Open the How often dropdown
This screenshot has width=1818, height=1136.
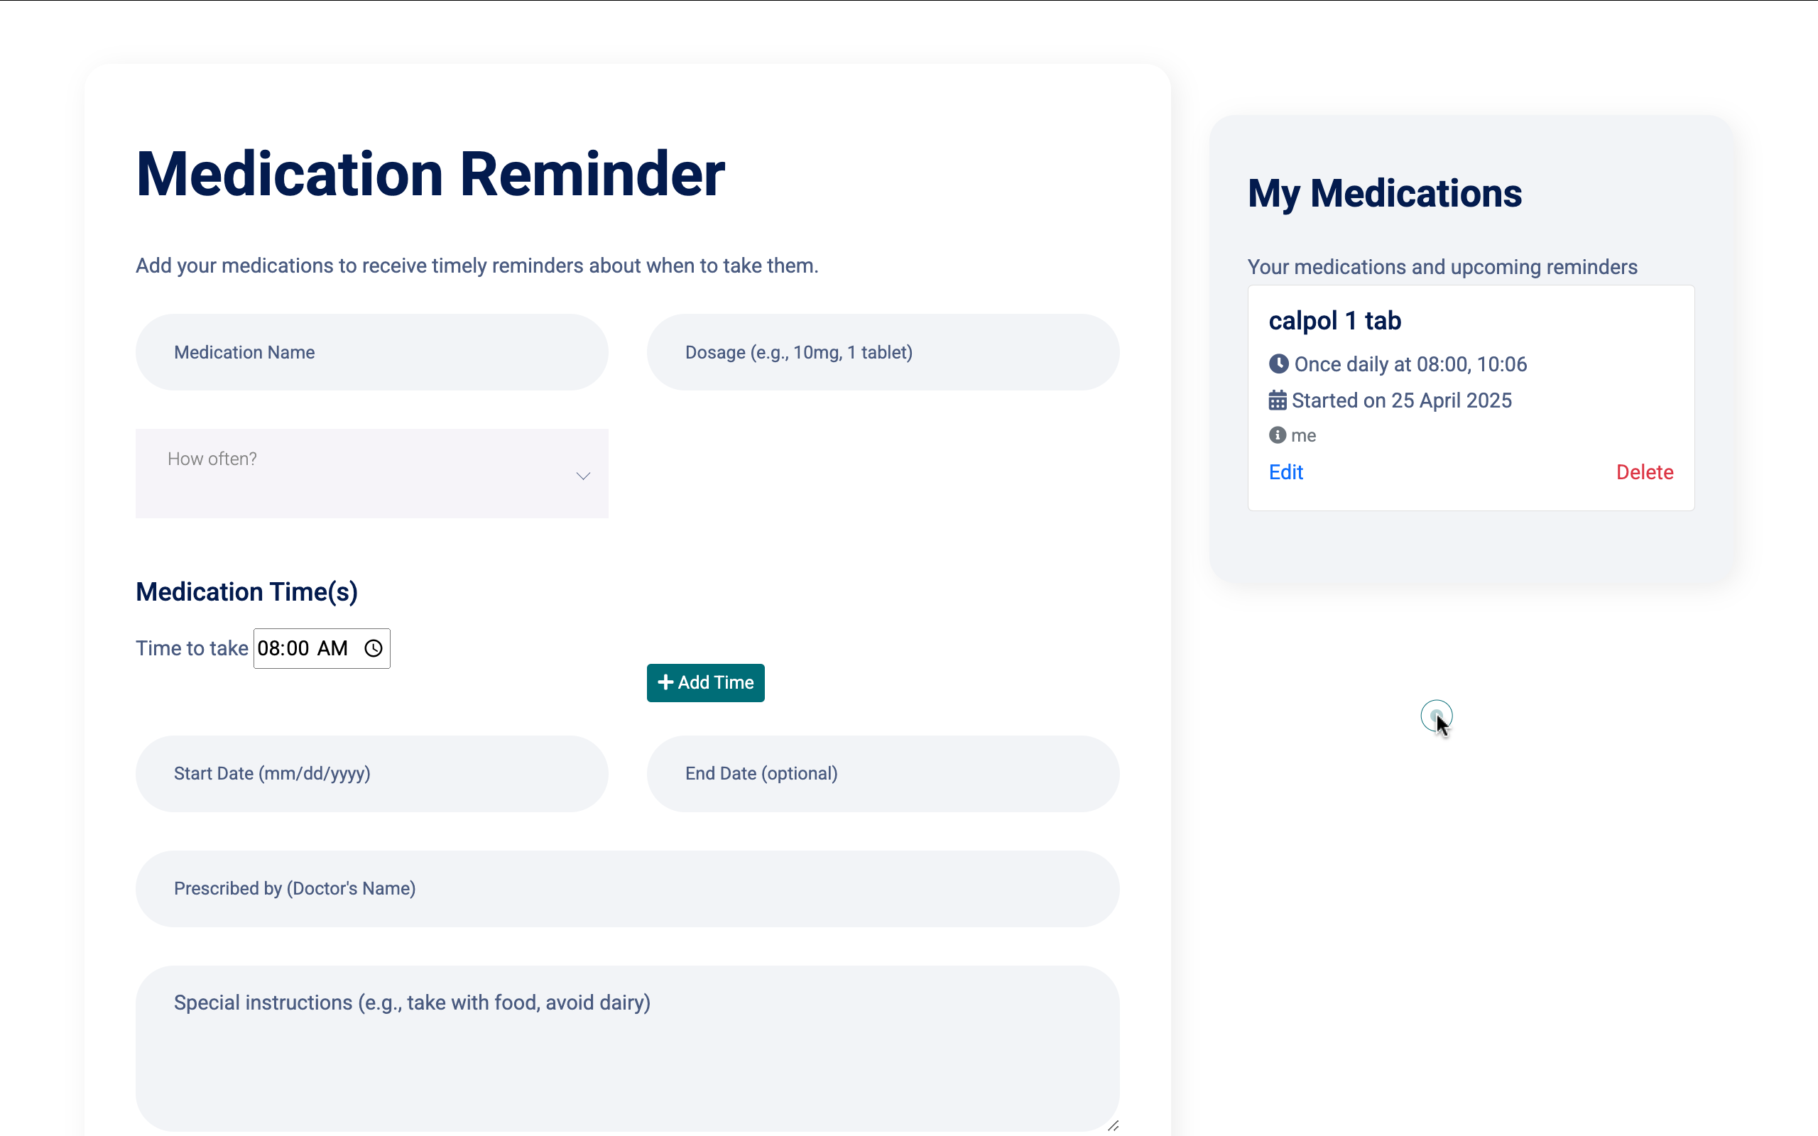(371, 473)
